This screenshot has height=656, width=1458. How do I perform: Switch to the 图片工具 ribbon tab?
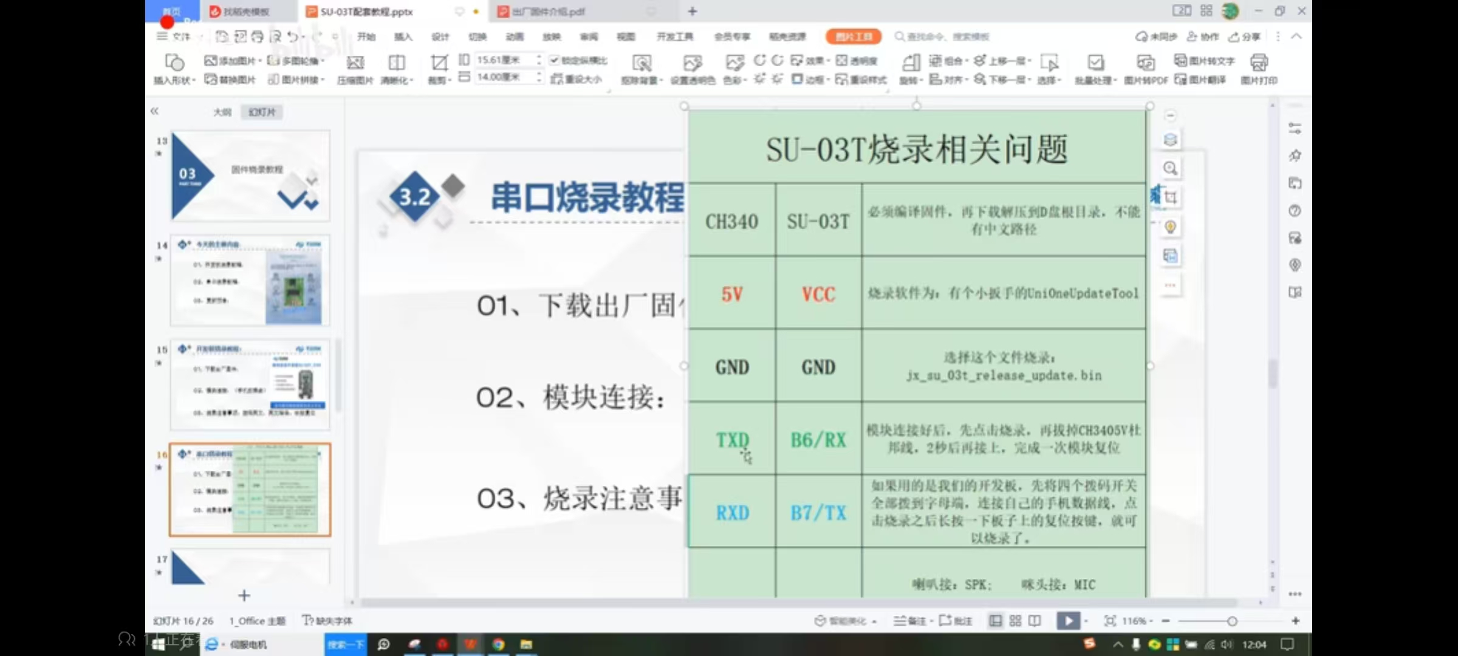click(x=853, y=36)
